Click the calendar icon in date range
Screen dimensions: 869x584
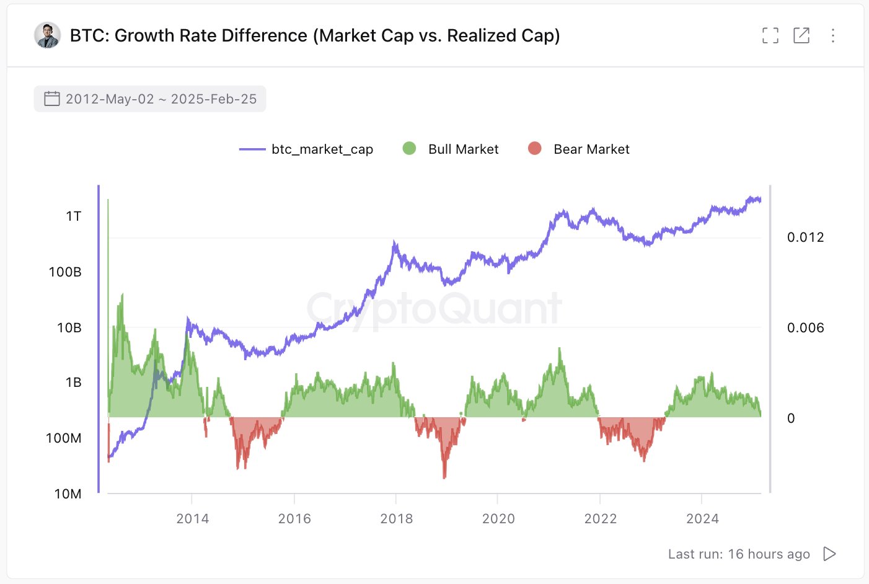[52, 99]
